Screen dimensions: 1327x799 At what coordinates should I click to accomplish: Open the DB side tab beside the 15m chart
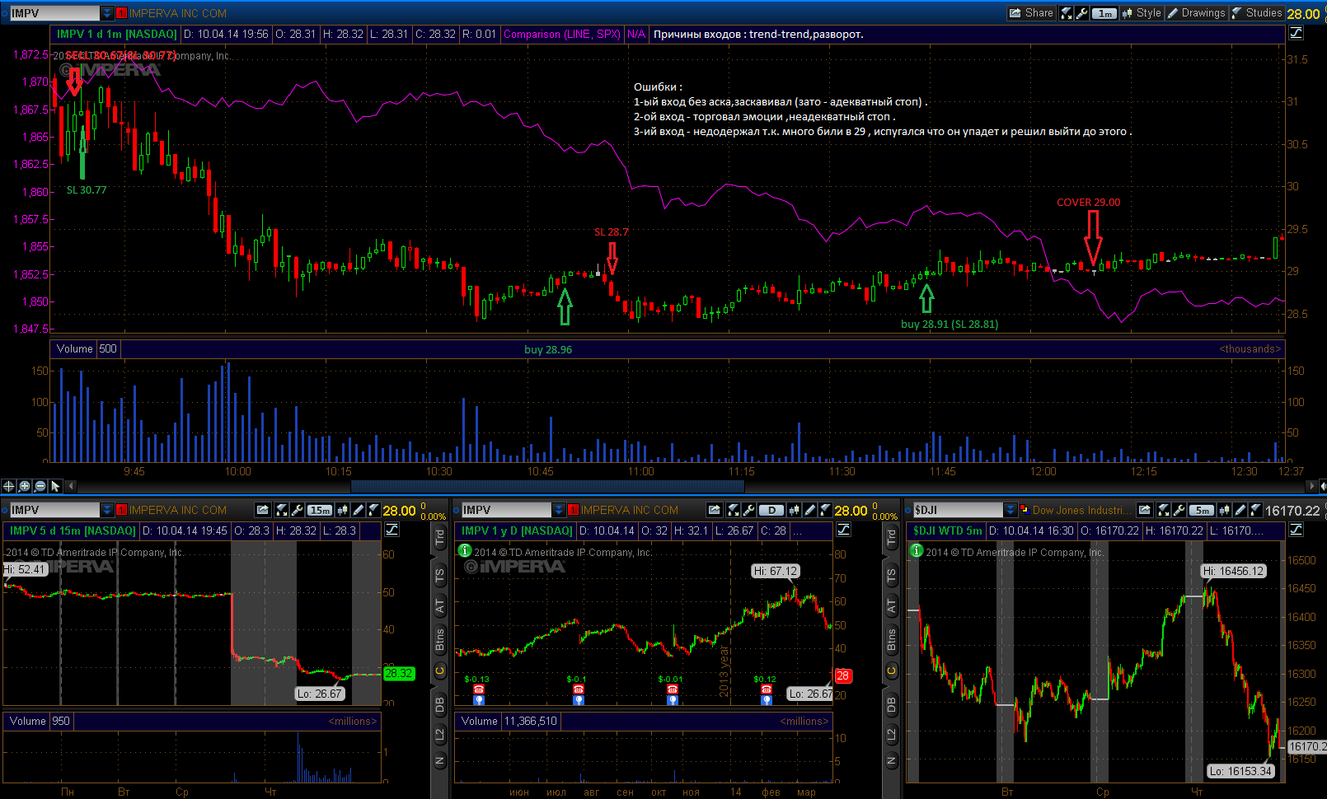coord(440,705)
